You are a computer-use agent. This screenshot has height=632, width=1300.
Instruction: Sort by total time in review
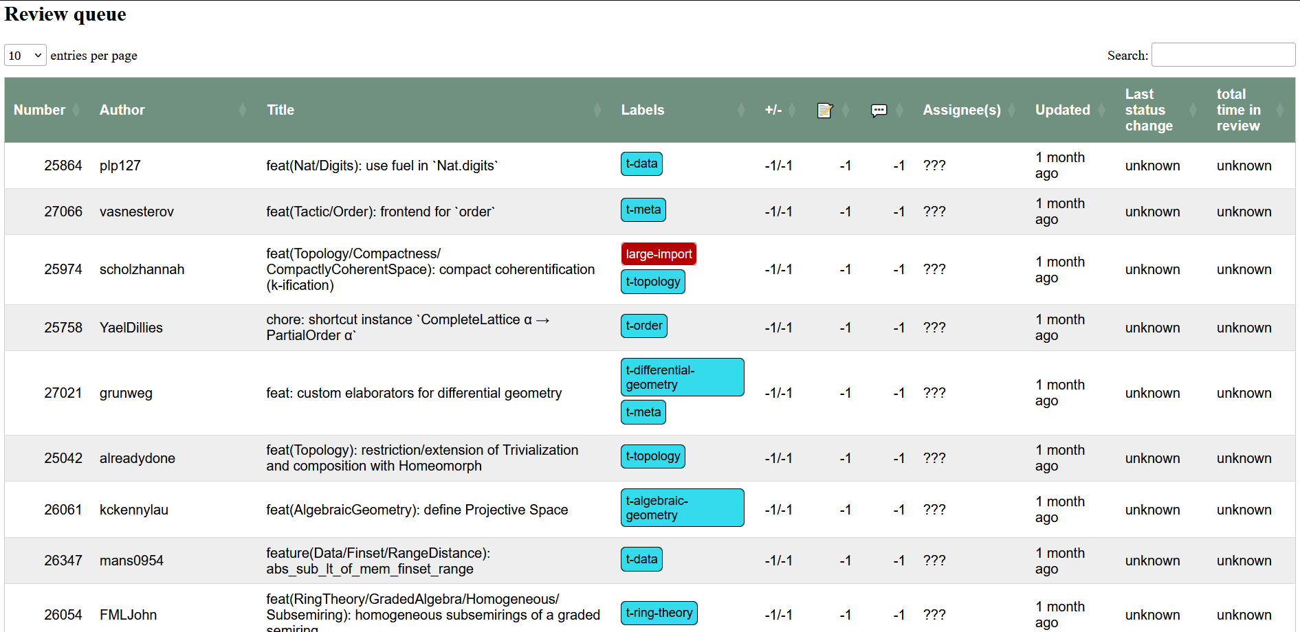coord(1238,110)
